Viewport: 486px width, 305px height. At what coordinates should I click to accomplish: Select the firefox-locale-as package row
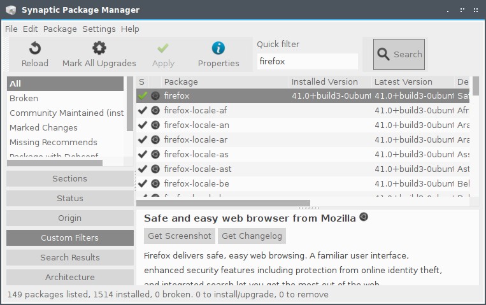(x=303, y=154)
